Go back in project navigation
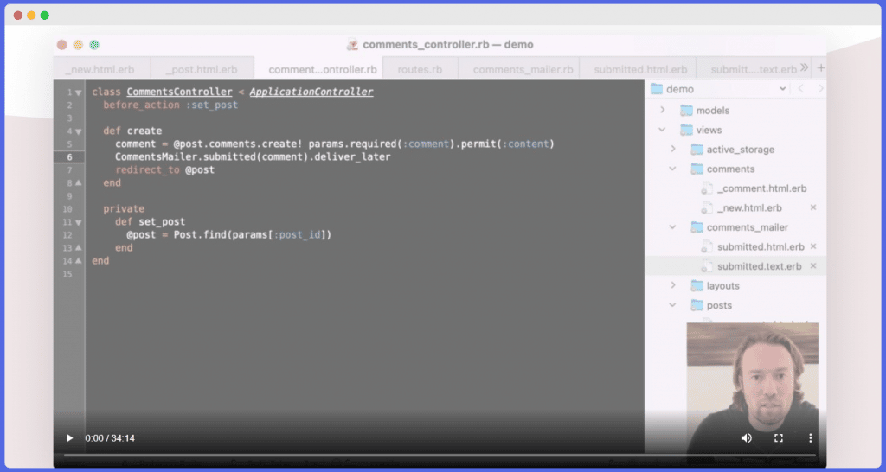Viewport: 886px width, 472px height. [800, 89]
